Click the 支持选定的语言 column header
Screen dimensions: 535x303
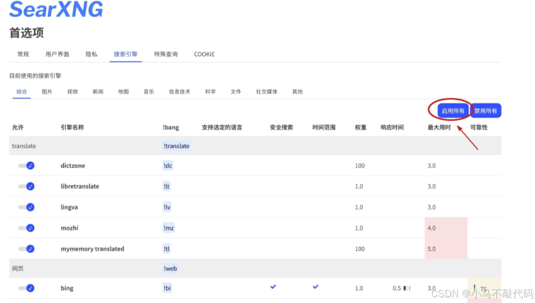pyautogui.click(x=222, y=127)
